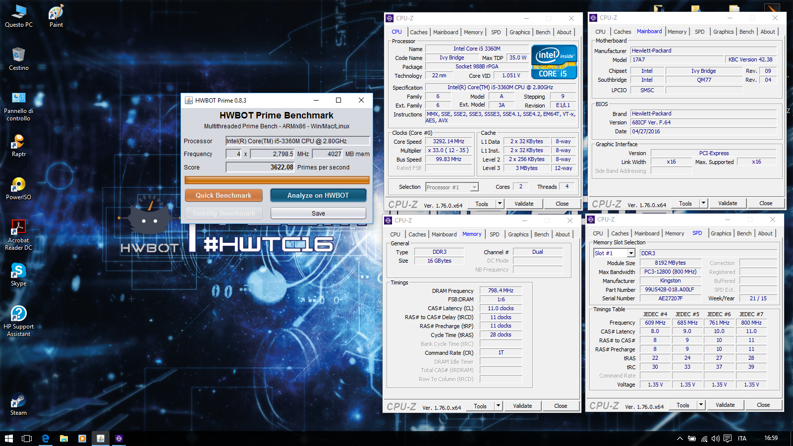Select the SPD tab in Memory window

point(494,234)
